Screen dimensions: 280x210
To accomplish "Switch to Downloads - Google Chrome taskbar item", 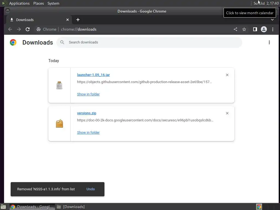I will (x=32, y=207).
